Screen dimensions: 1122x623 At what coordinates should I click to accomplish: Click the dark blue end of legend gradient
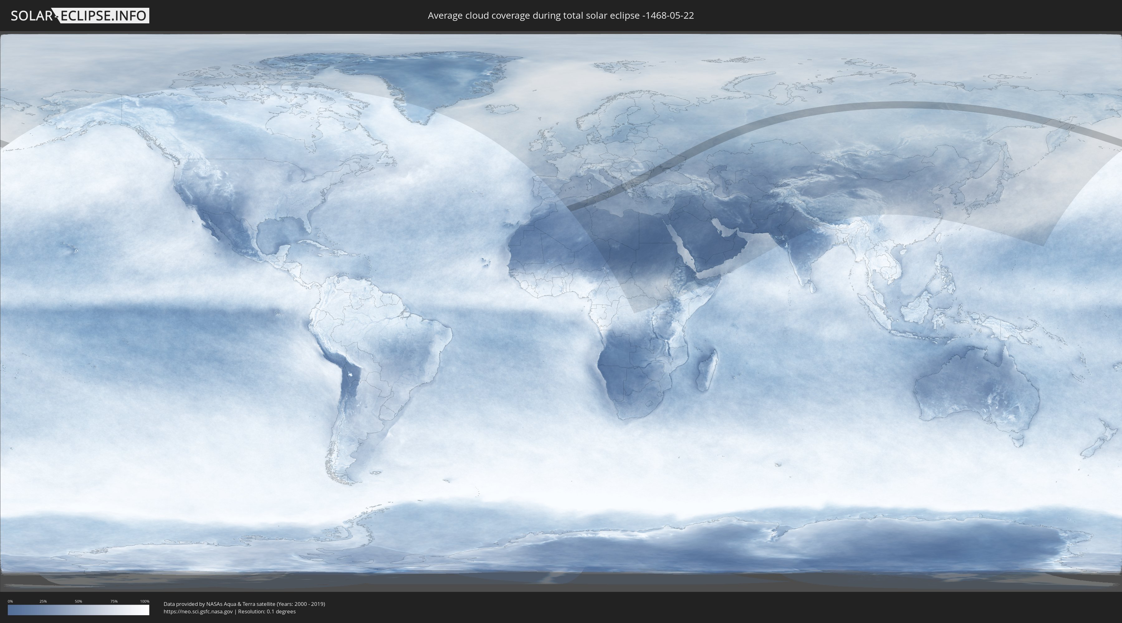click(x=11, y=610)
